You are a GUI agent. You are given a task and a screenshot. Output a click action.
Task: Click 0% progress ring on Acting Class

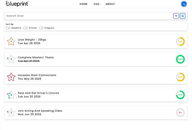click(180, 112)
